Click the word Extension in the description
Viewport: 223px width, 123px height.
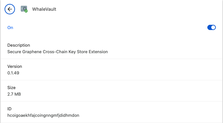coord(98,52)
